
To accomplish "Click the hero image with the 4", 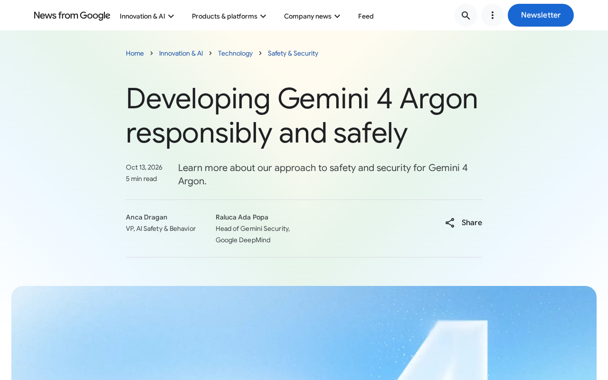I will click(304, 333).
